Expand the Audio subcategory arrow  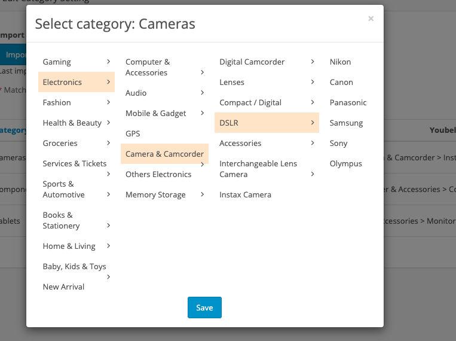(203, 93)
